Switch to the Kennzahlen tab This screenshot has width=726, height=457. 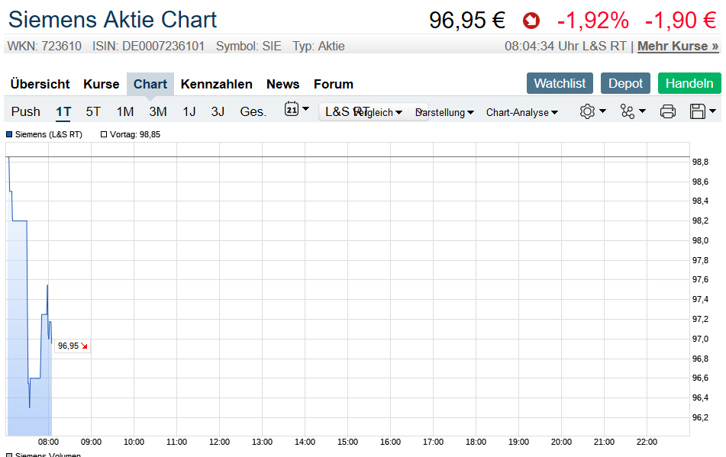[x=216, y=84]
